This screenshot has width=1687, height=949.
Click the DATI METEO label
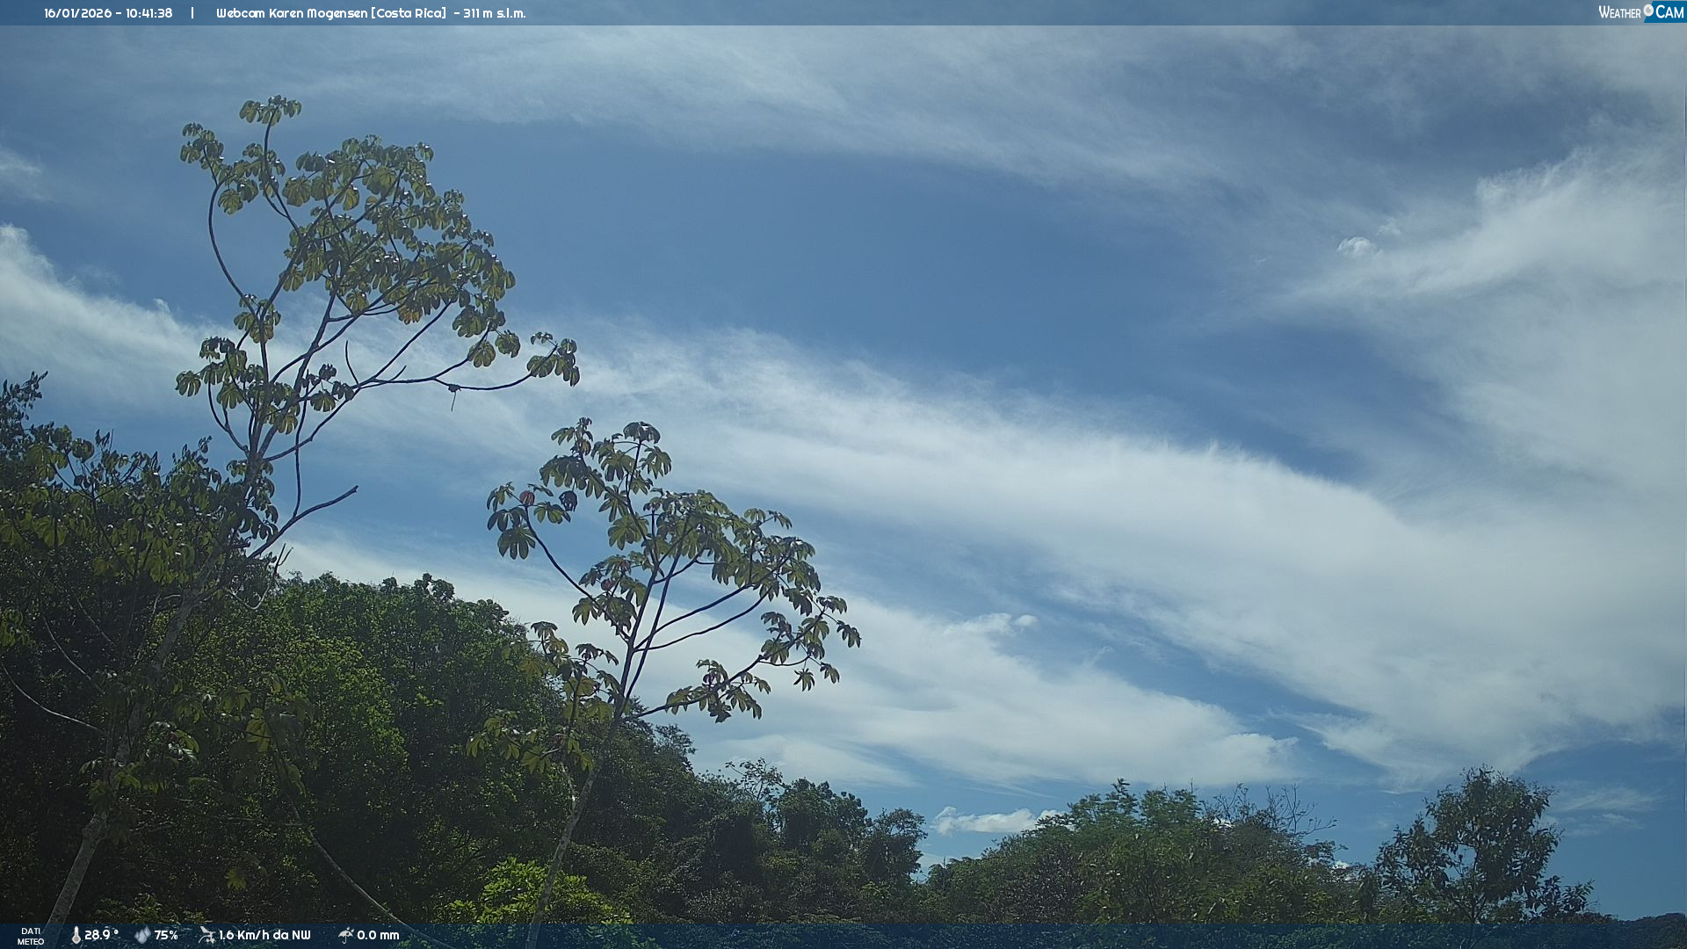click(x=31, y=936)
